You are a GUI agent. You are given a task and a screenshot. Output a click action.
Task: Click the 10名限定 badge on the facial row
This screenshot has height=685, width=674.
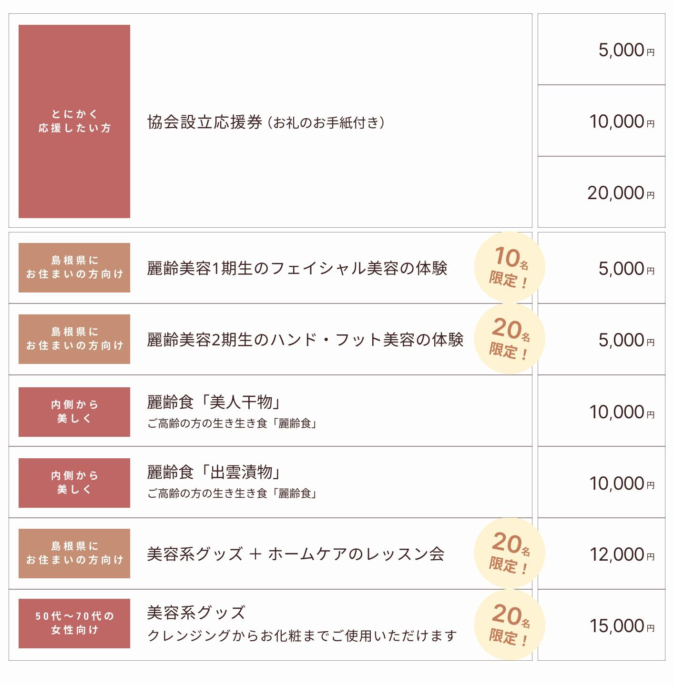click(x=509, y=267)
